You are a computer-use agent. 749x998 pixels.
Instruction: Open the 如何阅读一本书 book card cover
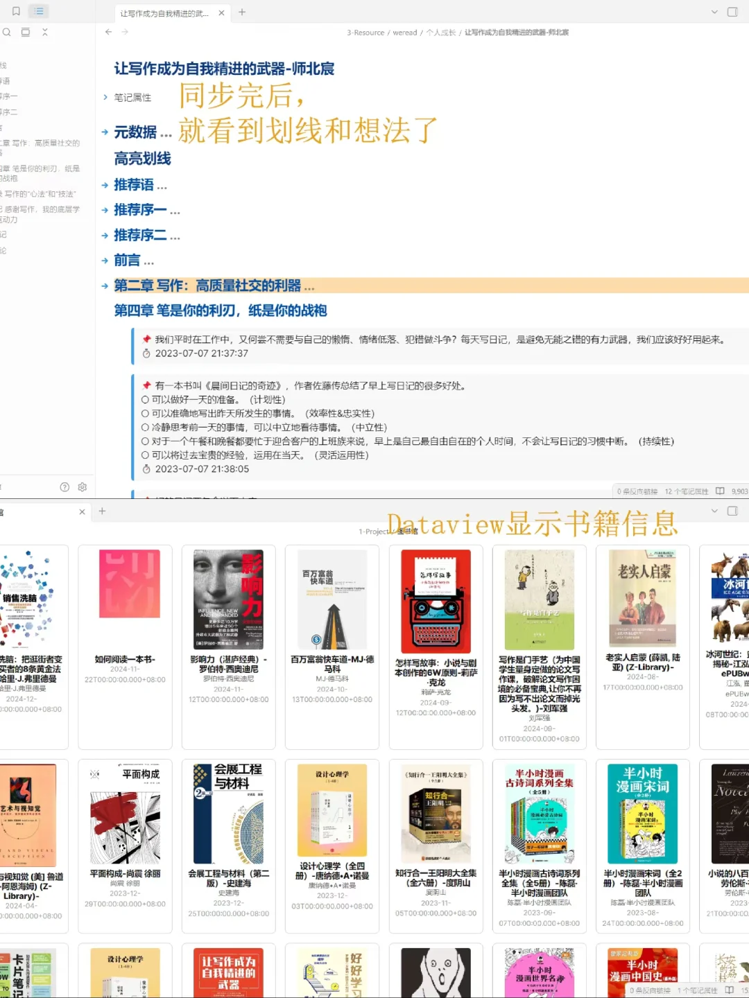[130, 584]
